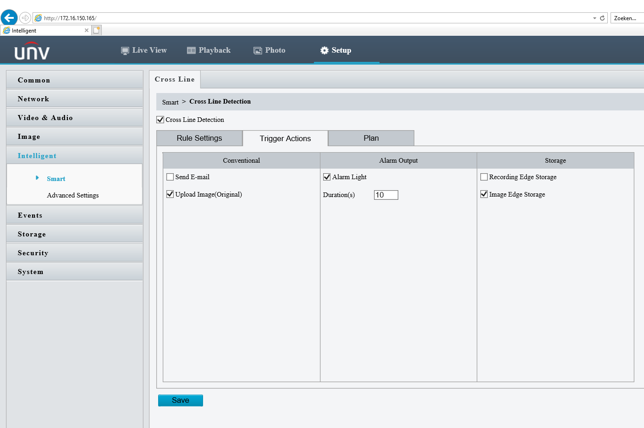The width and height of the screenshot is (644, 428).
Task: Expand the System section in sidebar
Action: coord(75,271)
